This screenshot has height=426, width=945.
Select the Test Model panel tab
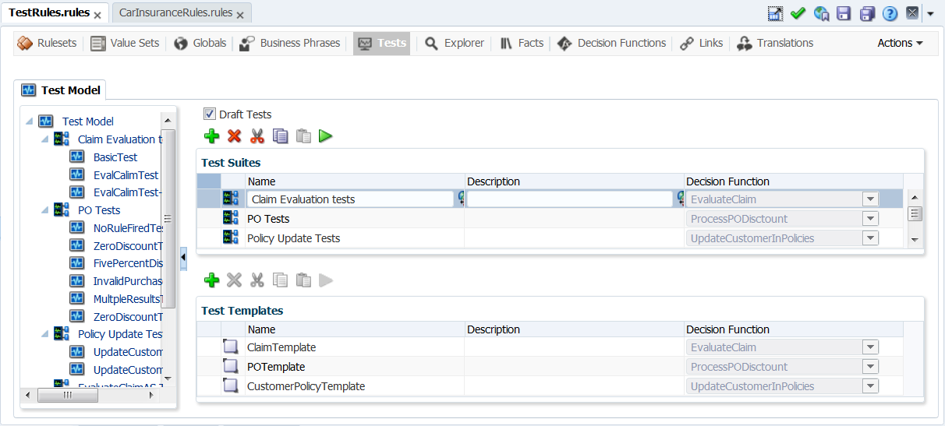click(61, 90)
